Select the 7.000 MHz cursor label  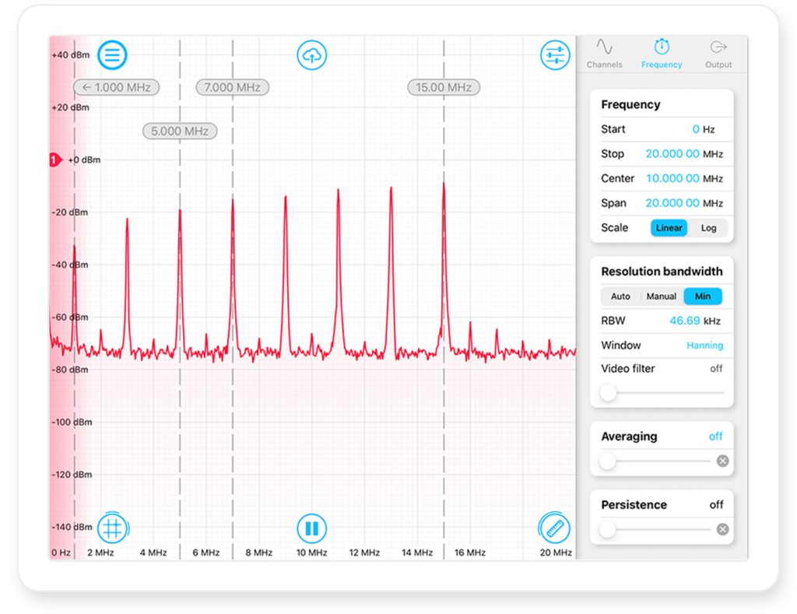(x=232, y=87)
